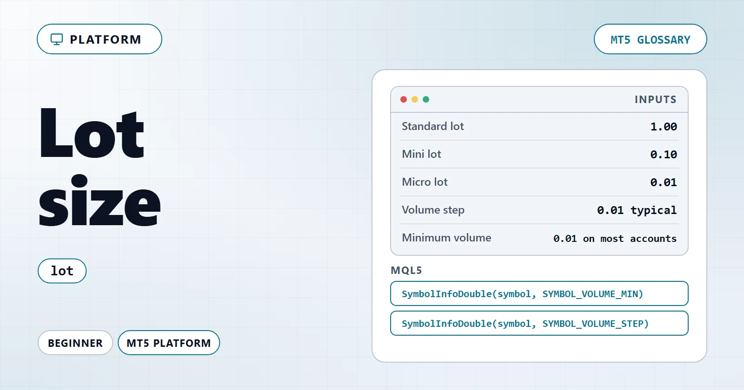Click the PLATFORM badge text

pyautogui.click(x=106, y=39)
